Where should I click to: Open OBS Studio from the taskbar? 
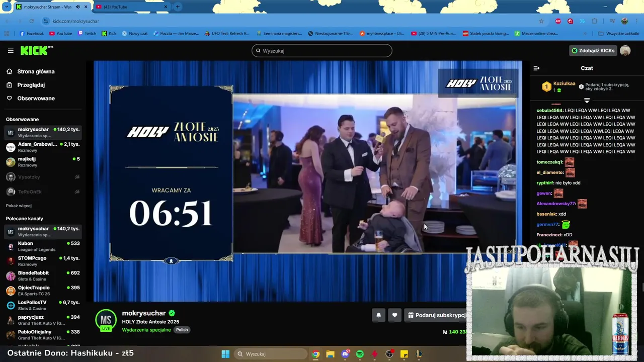coord(389,354)
